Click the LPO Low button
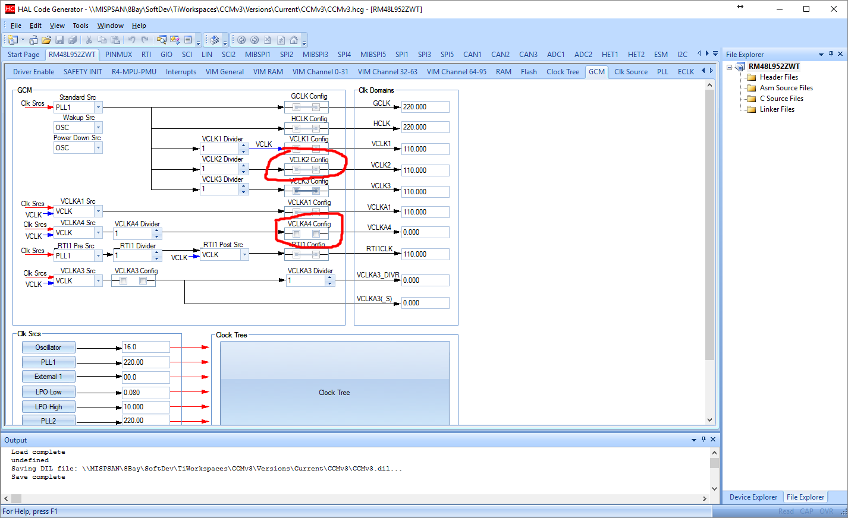Viewport: 848px width, 518px height. 49,392
